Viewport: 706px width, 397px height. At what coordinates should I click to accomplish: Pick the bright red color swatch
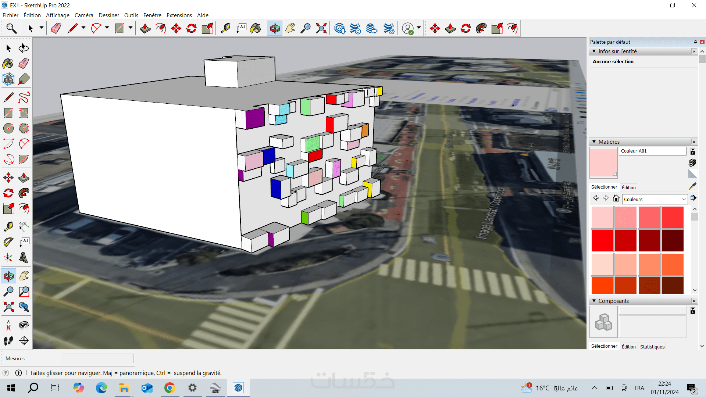tap(602, 240)
